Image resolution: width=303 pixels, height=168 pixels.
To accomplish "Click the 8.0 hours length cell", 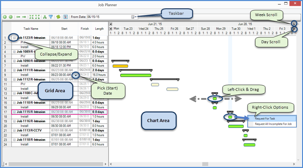I will click(99, 126).
